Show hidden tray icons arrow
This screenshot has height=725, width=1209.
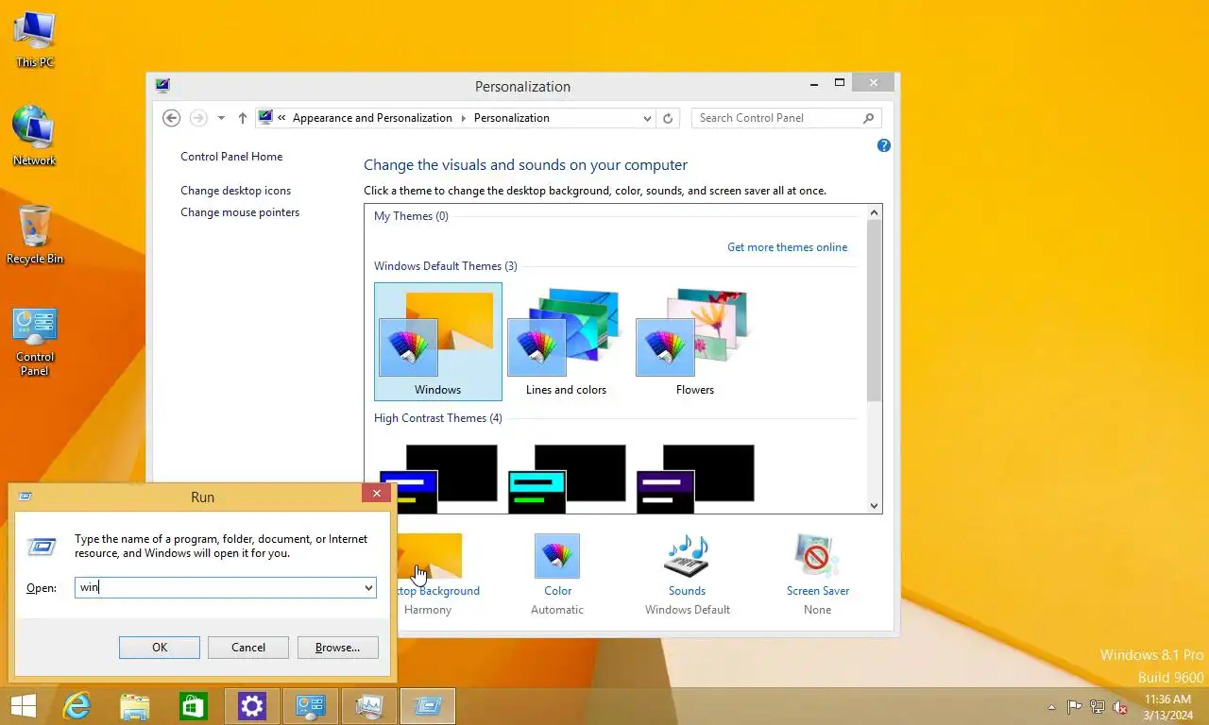(1052, 707)
